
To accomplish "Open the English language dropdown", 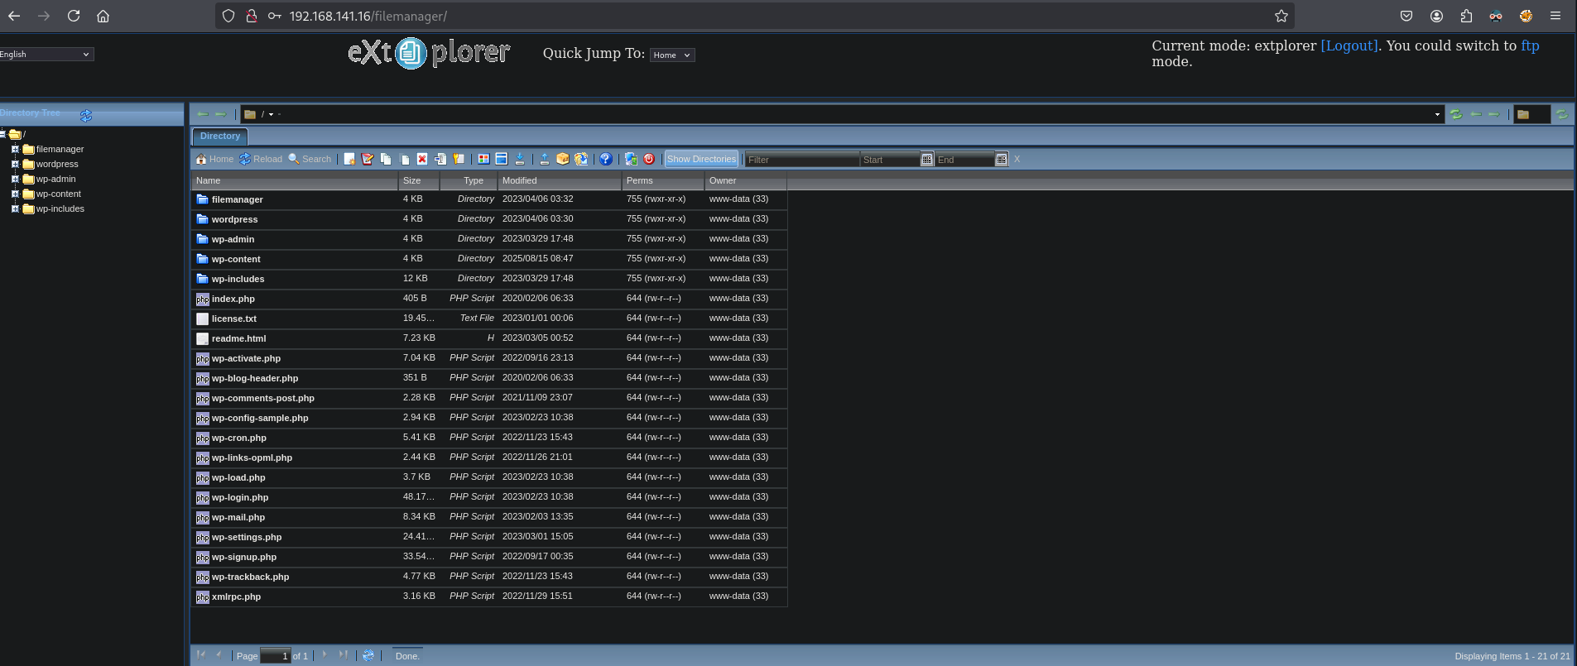I will pos(46,54).
